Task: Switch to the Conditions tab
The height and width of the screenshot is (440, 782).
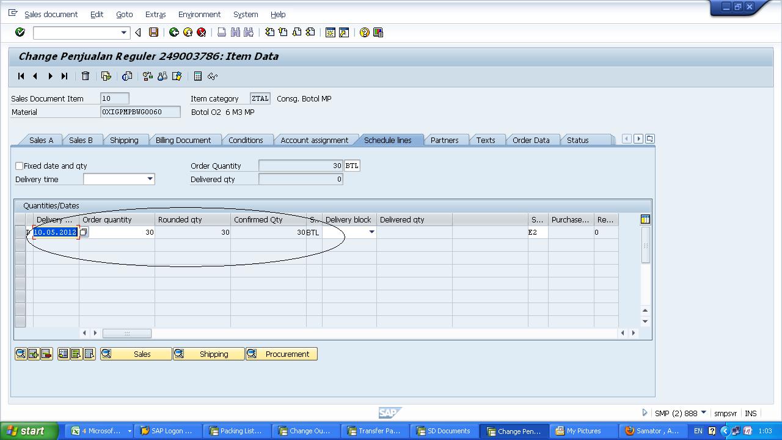Action: click(x=246, y=140)
